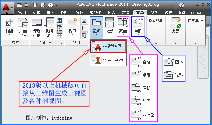Image resolution: width=212 pixels, height=125 pixels.
Task: Select 圆形 circular detail view option
Action: 173,62
